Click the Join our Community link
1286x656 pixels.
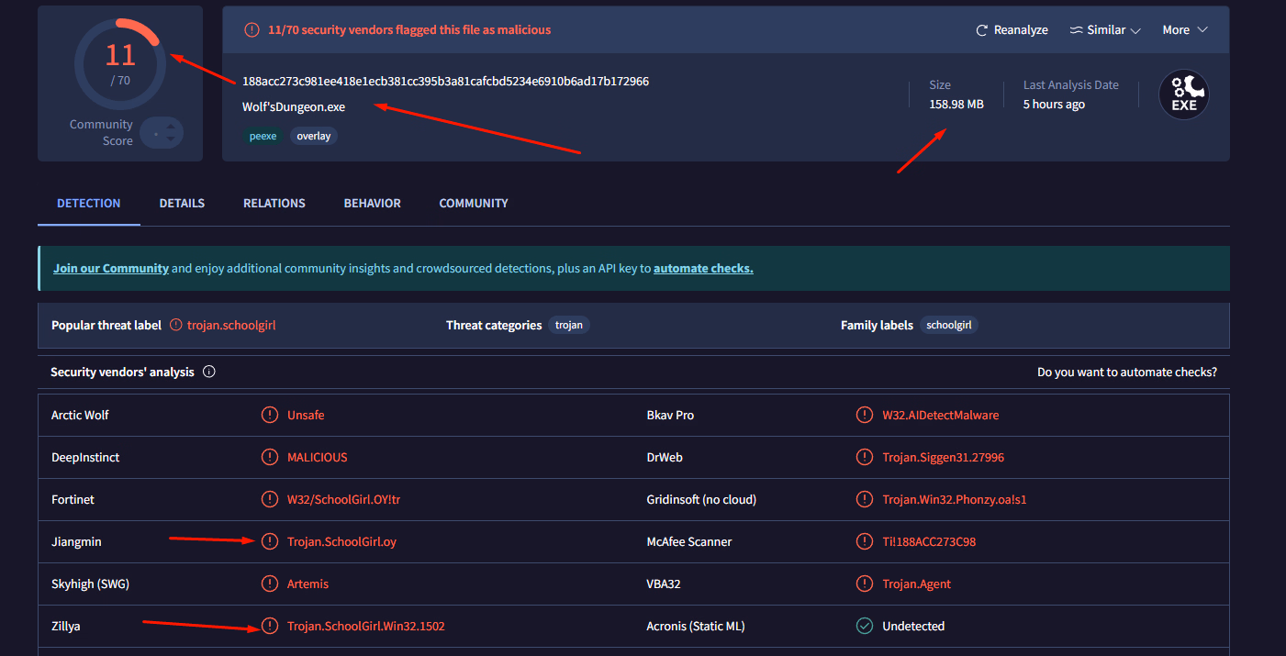coord(110,269)
